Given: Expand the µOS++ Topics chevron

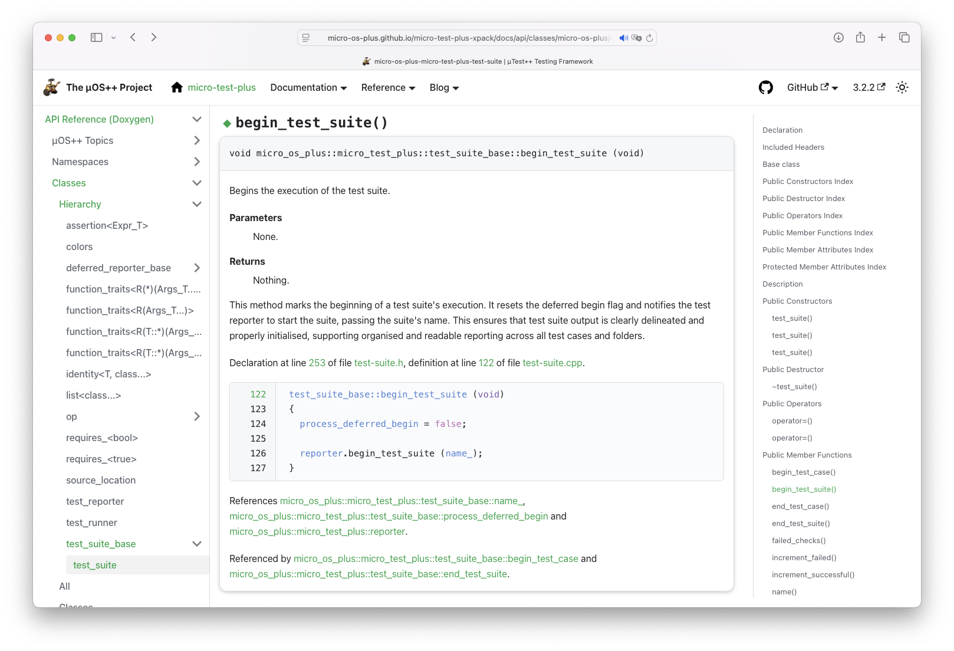Looking at the screenshot, I should pos(197,140).
